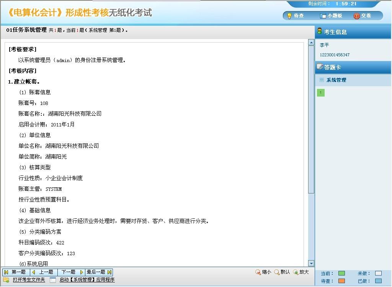Click the 缩小 zoom-out magnifier icon
This screenshot has width=392, height=287.
coord(258,272)
